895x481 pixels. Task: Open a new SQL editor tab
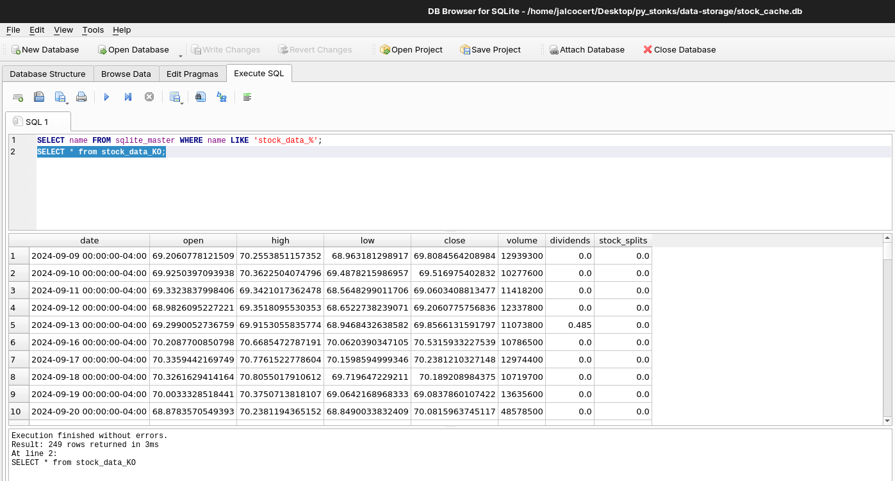tap(18, 97)
